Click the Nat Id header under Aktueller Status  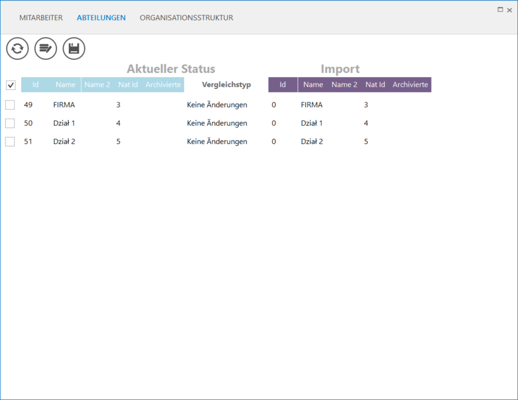tap(128, 85)
